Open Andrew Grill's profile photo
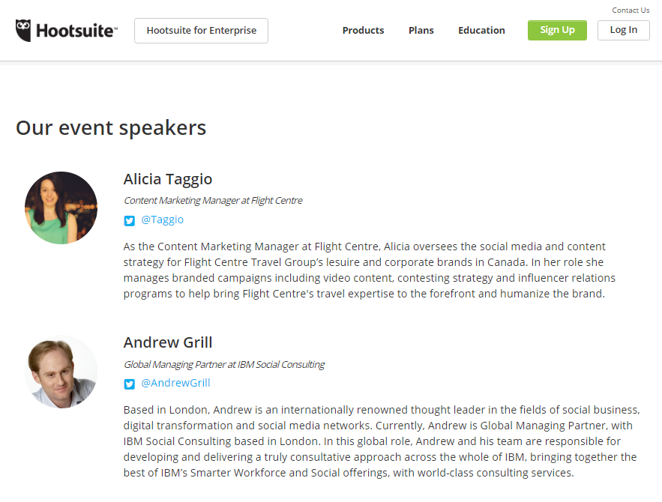 61,372
